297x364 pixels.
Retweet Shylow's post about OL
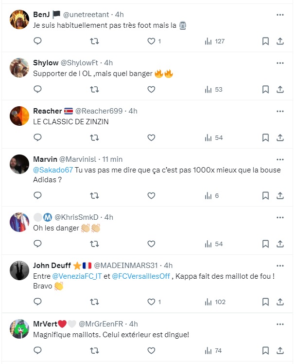(x=94, y=89)
